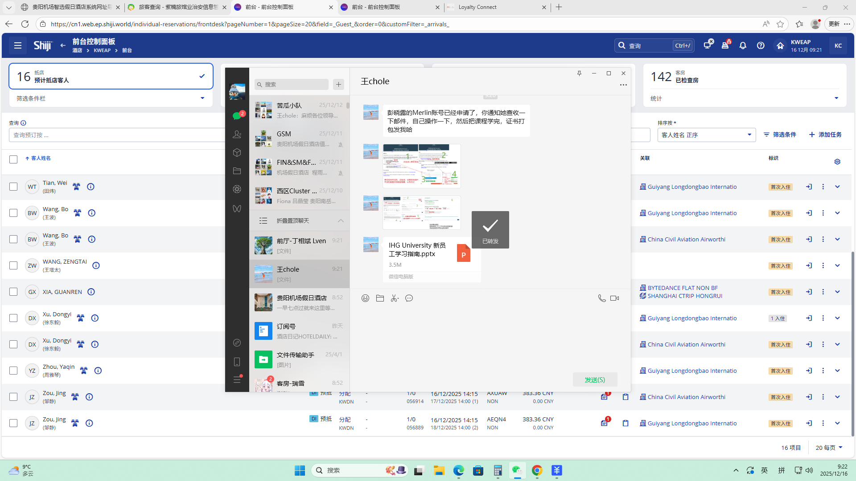Tick the checkbox for XIA, GUANREN

click(13, 292)
